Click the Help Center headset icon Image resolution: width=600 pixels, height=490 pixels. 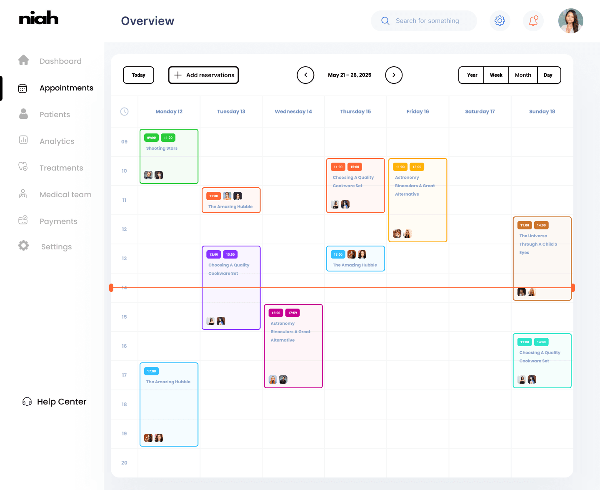click(x=27, y=402)
